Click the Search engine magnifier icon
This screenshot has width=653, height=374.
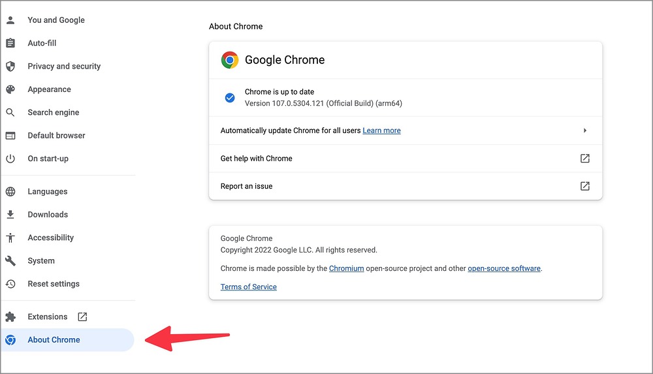10,112
